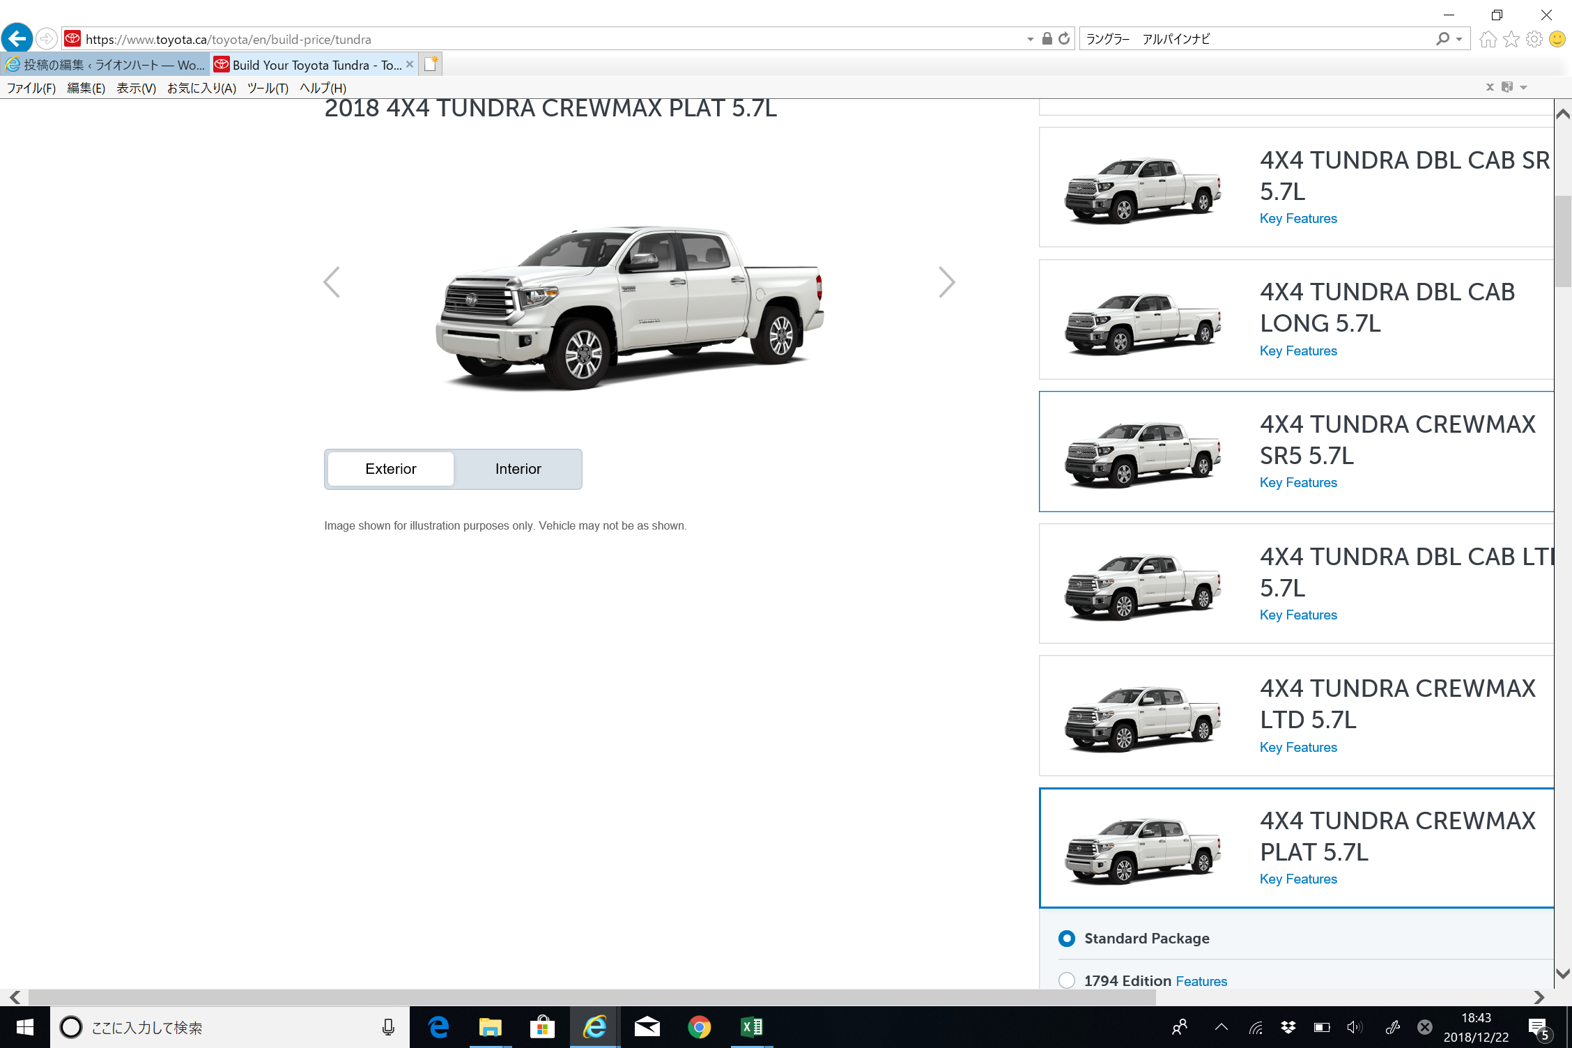Open Key Features for CREWMAX PLAT 5.7L
This screenshot has width=1572, height=1048.
pyautogui.click(x=1298, y=879)
